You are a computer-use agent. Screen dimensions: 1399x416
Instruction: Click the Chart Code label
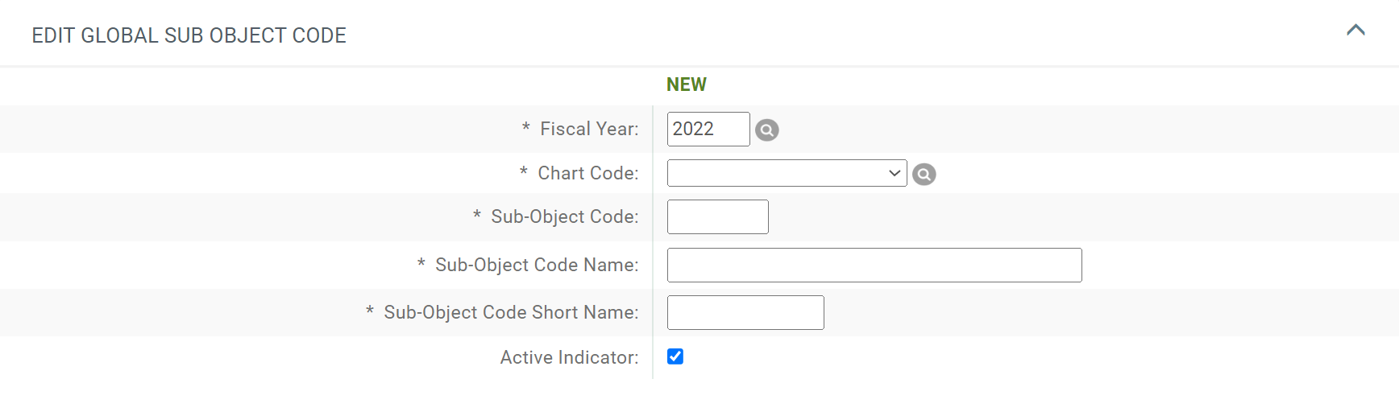click(x=588, y=173)
